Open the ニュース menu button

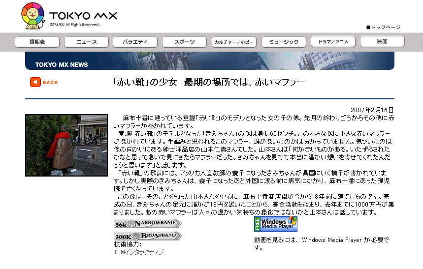point(86,42)
